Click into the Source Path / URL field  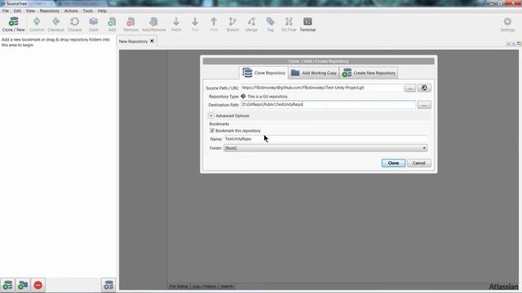321,88
